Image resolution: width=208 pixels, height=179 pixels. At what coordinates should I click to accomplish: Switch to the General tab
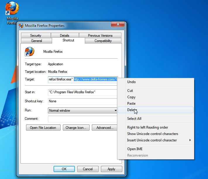coord(37,41)
